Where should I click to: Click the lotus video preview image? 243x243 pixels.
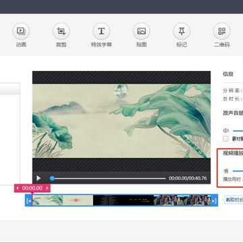coord(122,121)
